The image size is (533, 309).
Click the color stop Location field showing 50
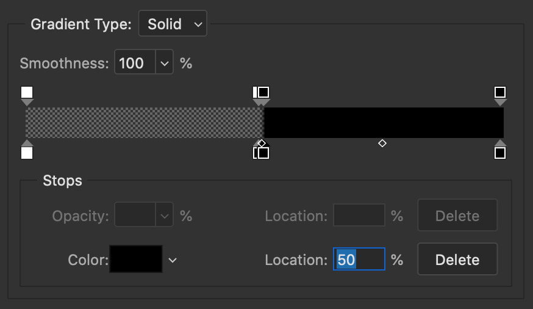(x=359, y=260)
